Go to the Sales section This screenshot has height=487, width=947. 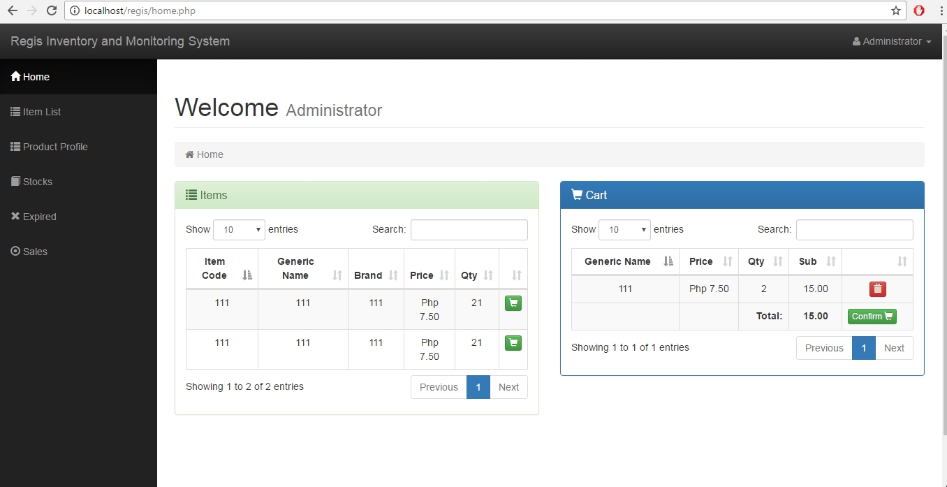pos(78,252)
